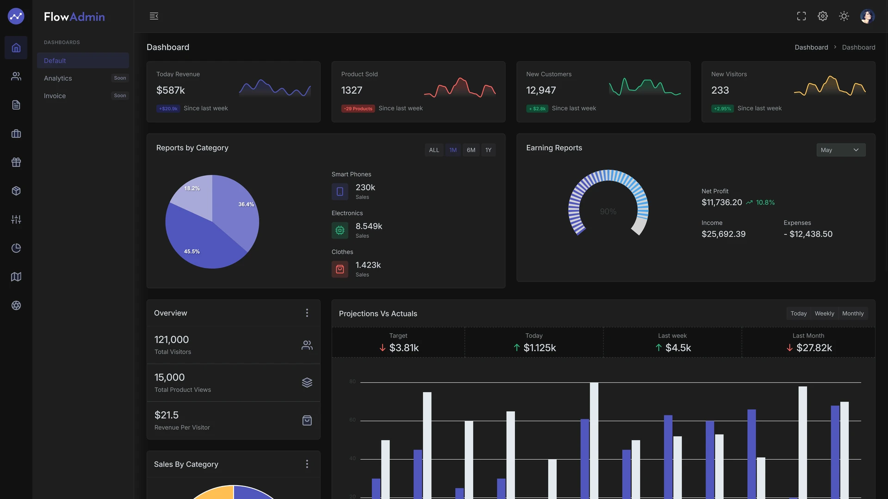Image resolution: width=888 pixels, height=499 pixels.
Task: Open user profile avatar
Action: 867,16
